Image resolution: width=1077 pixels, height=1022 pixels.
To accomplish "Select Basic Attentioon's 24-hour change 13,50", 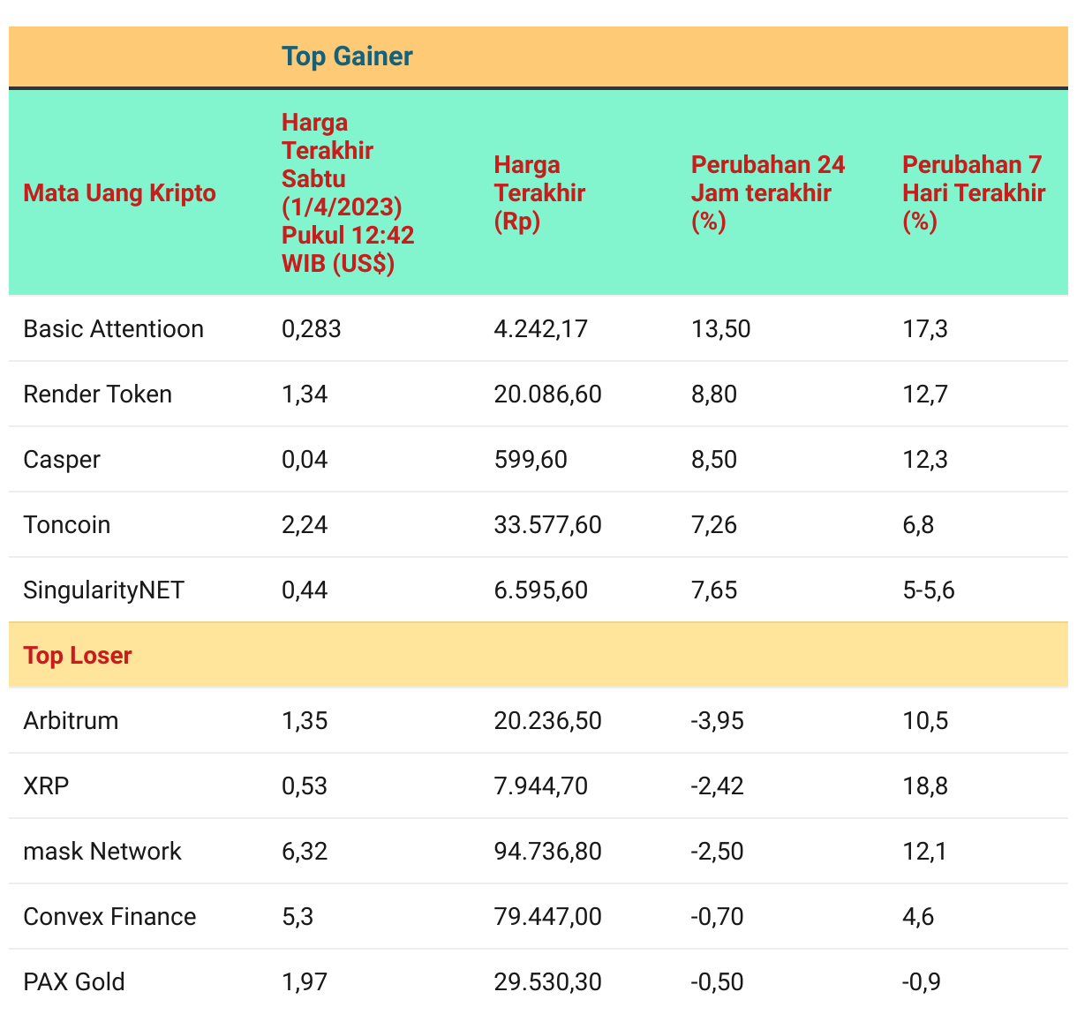I will point(720,329).
